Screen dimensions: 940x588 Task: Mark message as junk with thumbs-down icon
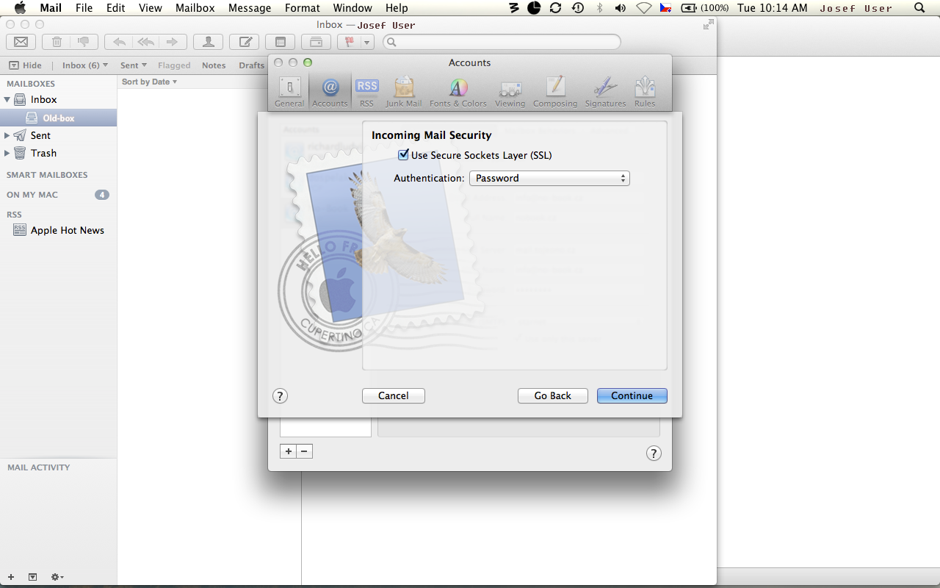point(84,42)
